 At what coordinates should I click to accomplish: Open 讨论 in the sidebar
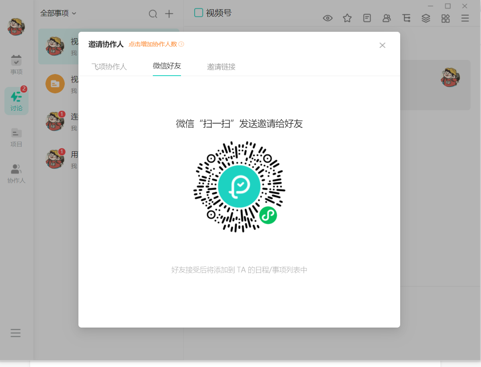click(16, 101)
